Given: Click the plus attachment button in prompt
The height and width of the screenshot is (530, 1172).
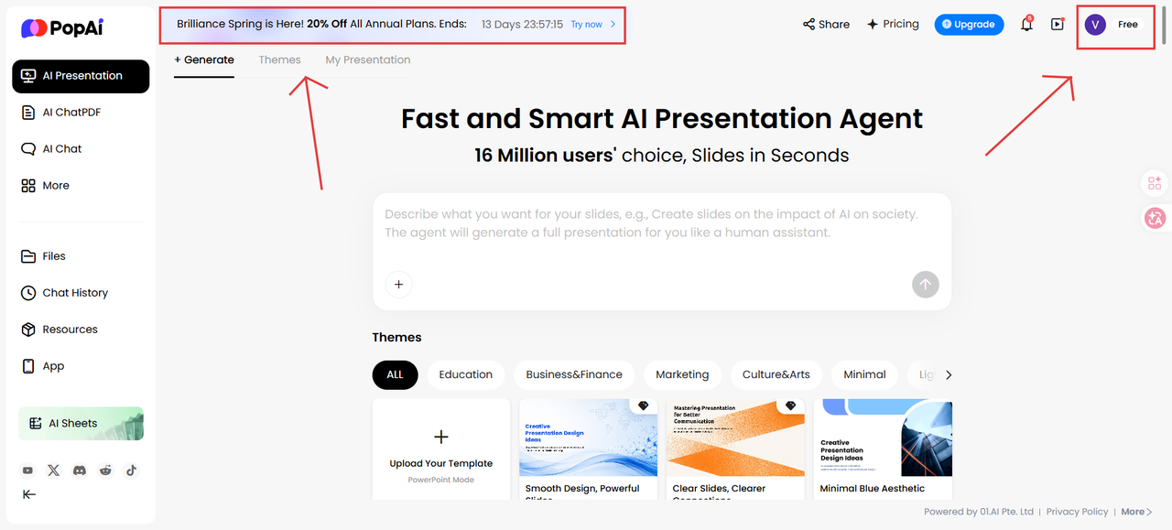Looking at the screenshot, I should [398, 285].
